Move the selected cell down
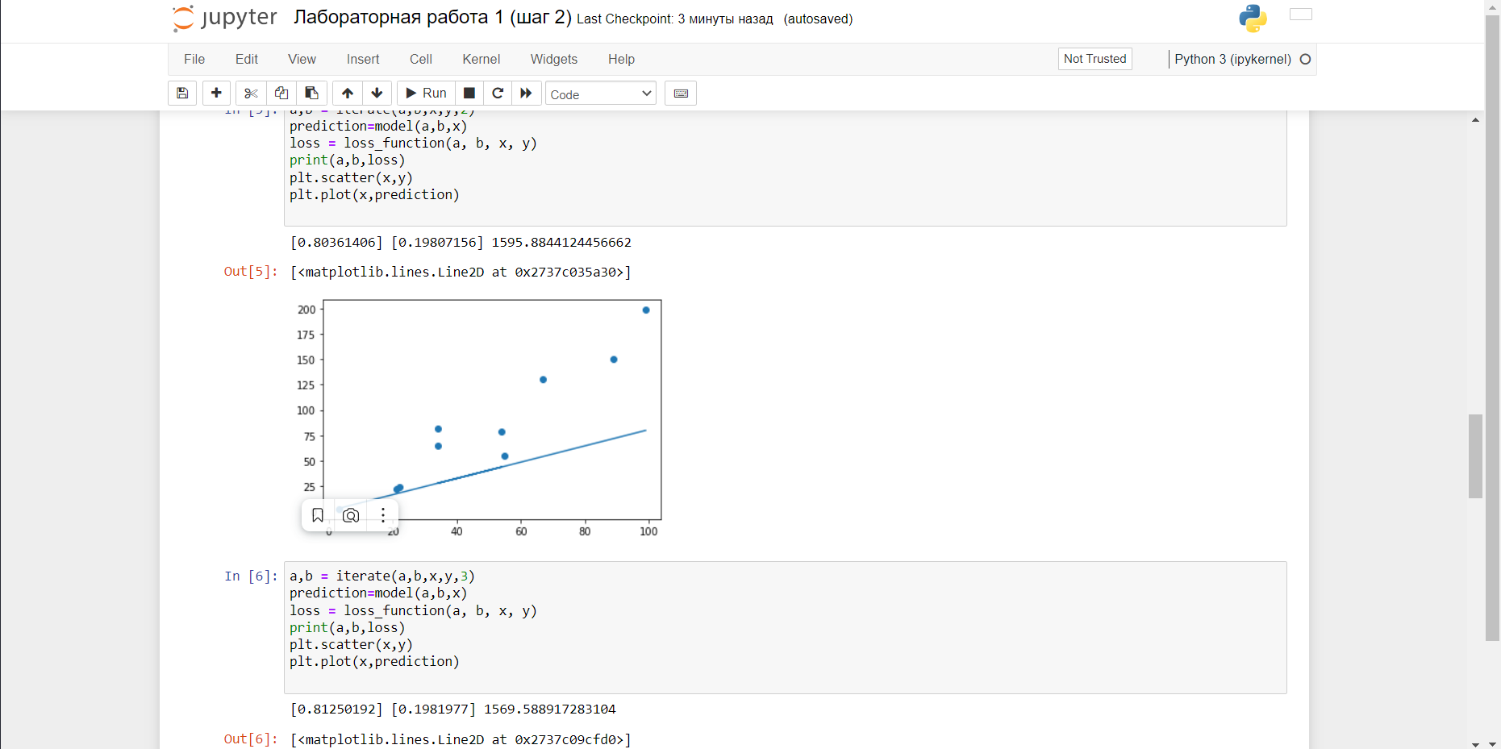Viewport: 1501px width, 749px height. tap(377, 93)
